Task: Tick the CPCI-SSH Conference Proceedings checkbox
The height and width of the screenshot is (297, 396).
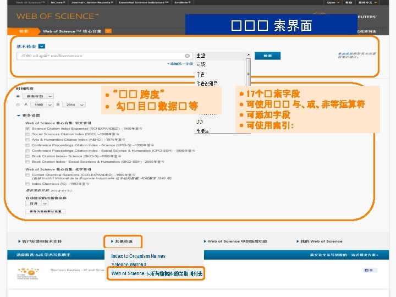Action: [28, 151]
